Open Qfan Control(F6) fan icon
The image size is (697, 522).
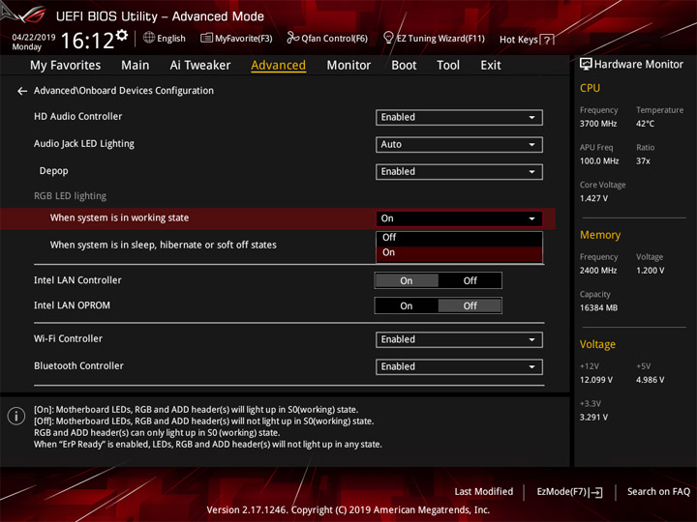click(x=292, y=38)
